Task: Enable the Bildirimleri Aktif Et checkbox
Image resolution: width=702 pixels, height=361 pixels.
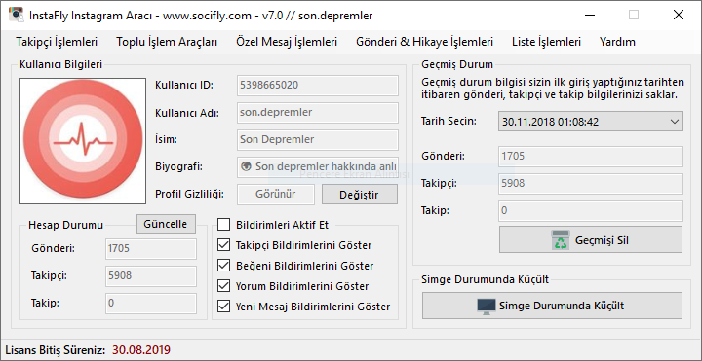Action: coord(223,224)
